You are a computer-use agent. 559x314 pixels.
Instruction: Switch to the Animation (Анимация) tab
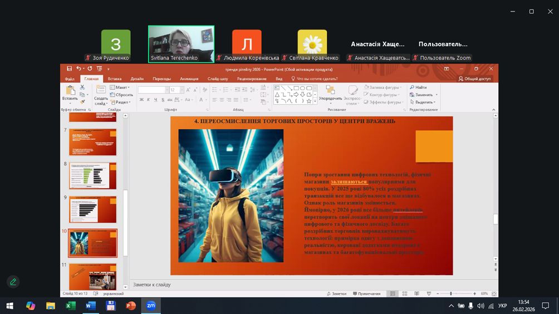tap(189, 78)
